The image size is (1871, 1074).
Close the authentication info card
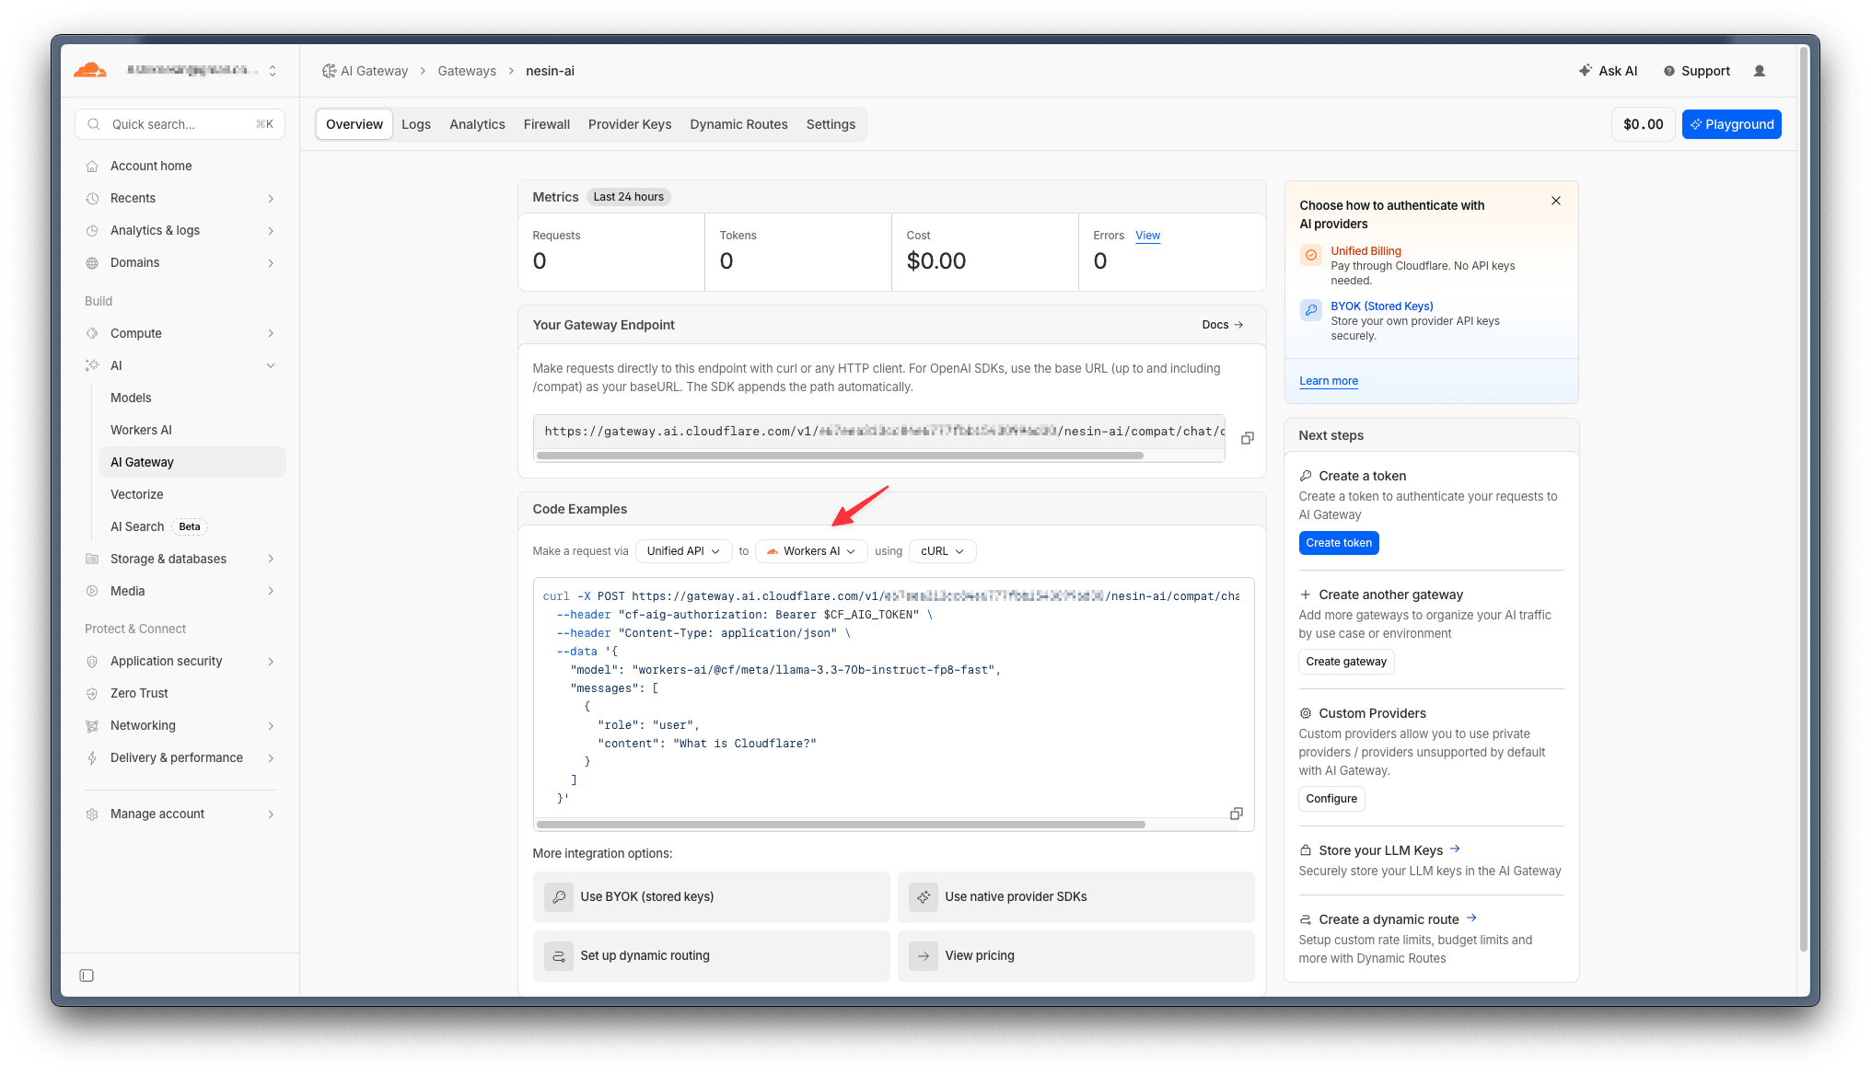tap(1555, 201)
